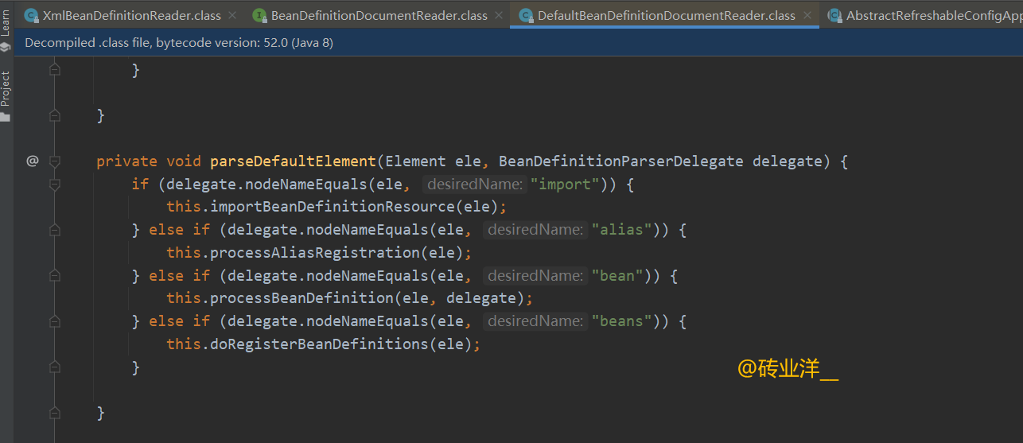Click processBeanDefinition call

(301, 298)
